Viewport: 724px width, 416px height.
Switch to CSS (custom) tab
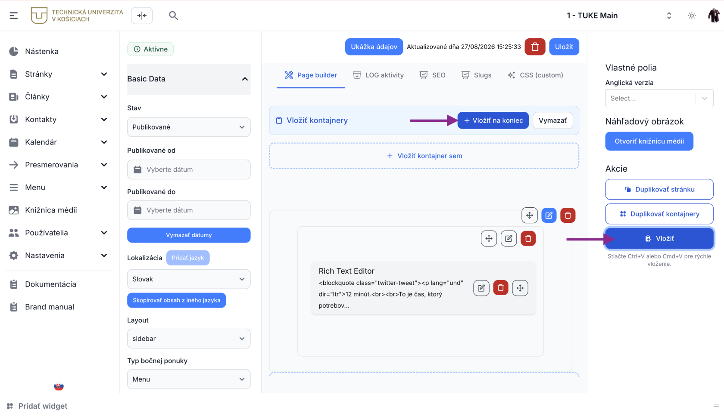coord(535,75)
